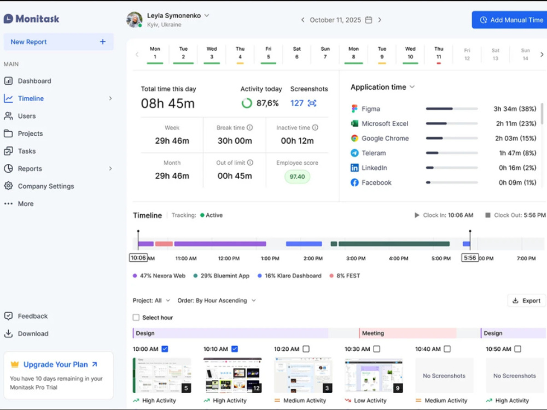Click the long green Bluemint App timeline bar
547x410 pixels.
394,244
